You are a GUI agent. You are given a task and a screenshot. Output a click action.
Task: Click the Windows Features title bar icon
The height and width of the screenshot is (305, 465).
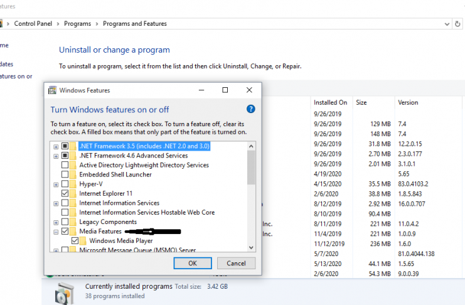tap(53, 90)
